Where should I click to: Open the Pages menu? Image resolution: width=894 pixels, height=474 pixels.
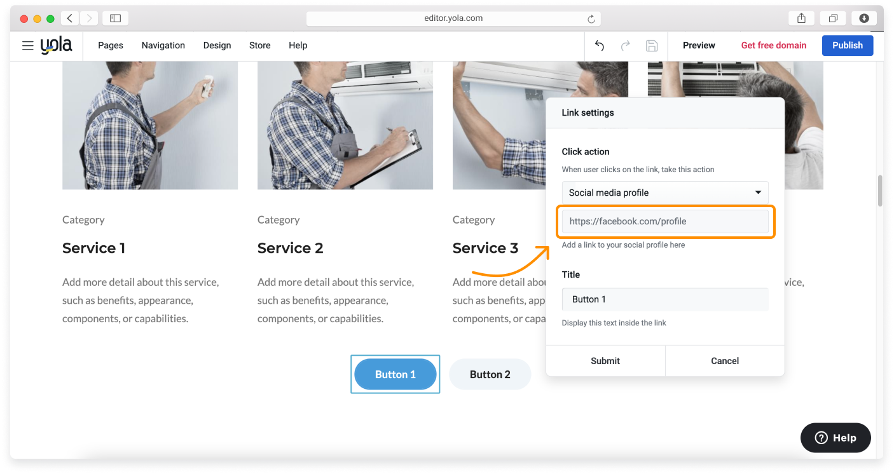[x=111, y=46]
